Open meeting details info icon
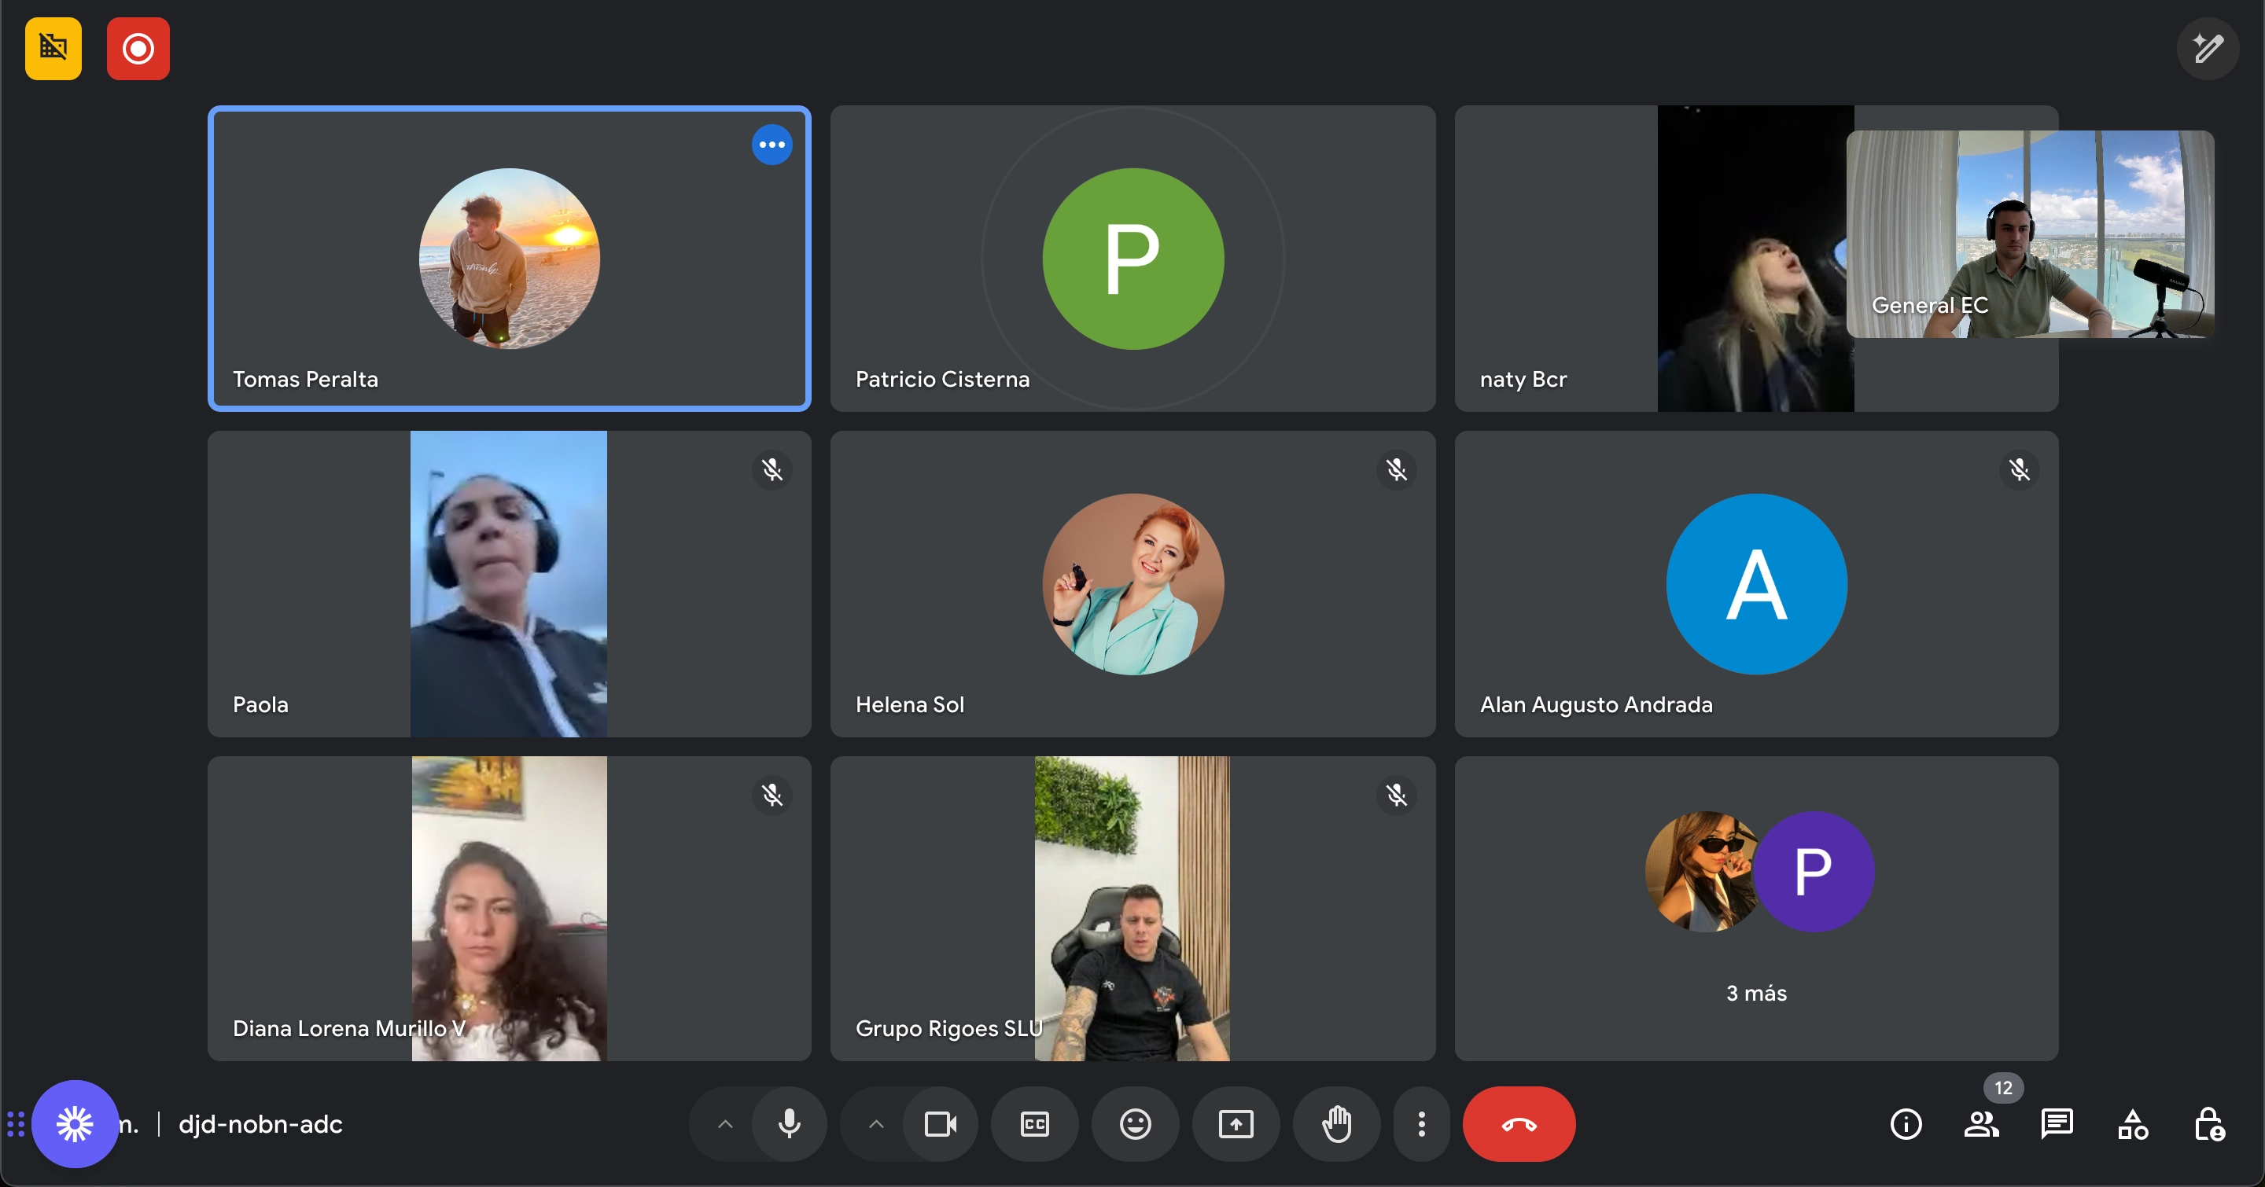The width and height of the screenshot is (2265, 1187). pyautogui.click(x=1906, y=1124)
